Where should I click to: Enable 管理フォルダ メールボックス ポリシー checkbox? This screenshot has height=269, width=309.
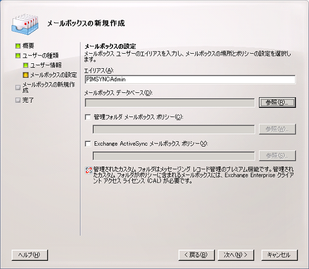(x=88, y=117)
